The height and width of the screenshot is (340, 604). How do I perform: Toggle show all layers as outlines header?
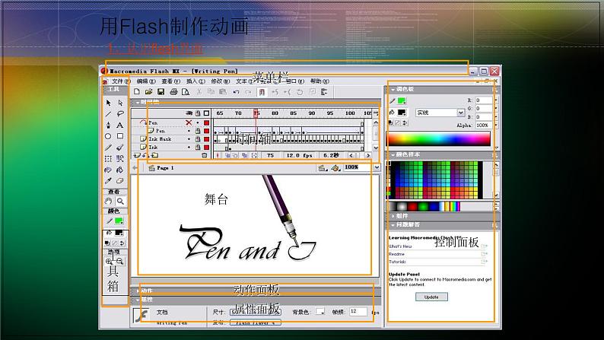pos(206,113)
